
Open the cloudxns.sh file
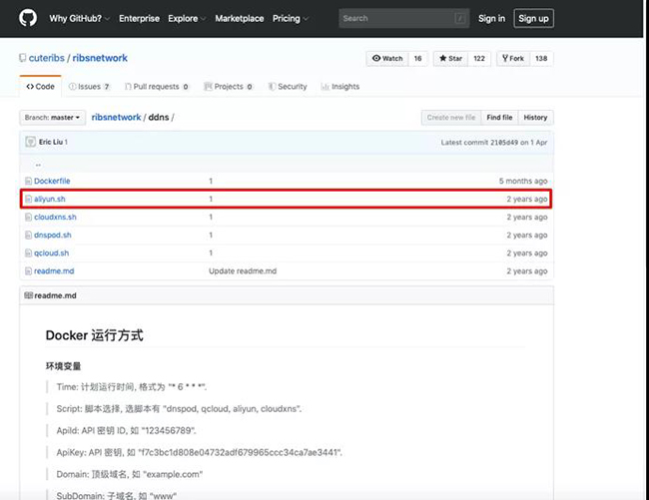point(55,218)
